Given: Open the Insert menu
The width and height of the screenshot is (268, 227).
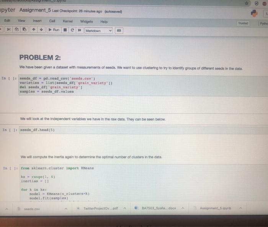Looking at the screenshot, I should pos(37,21).
